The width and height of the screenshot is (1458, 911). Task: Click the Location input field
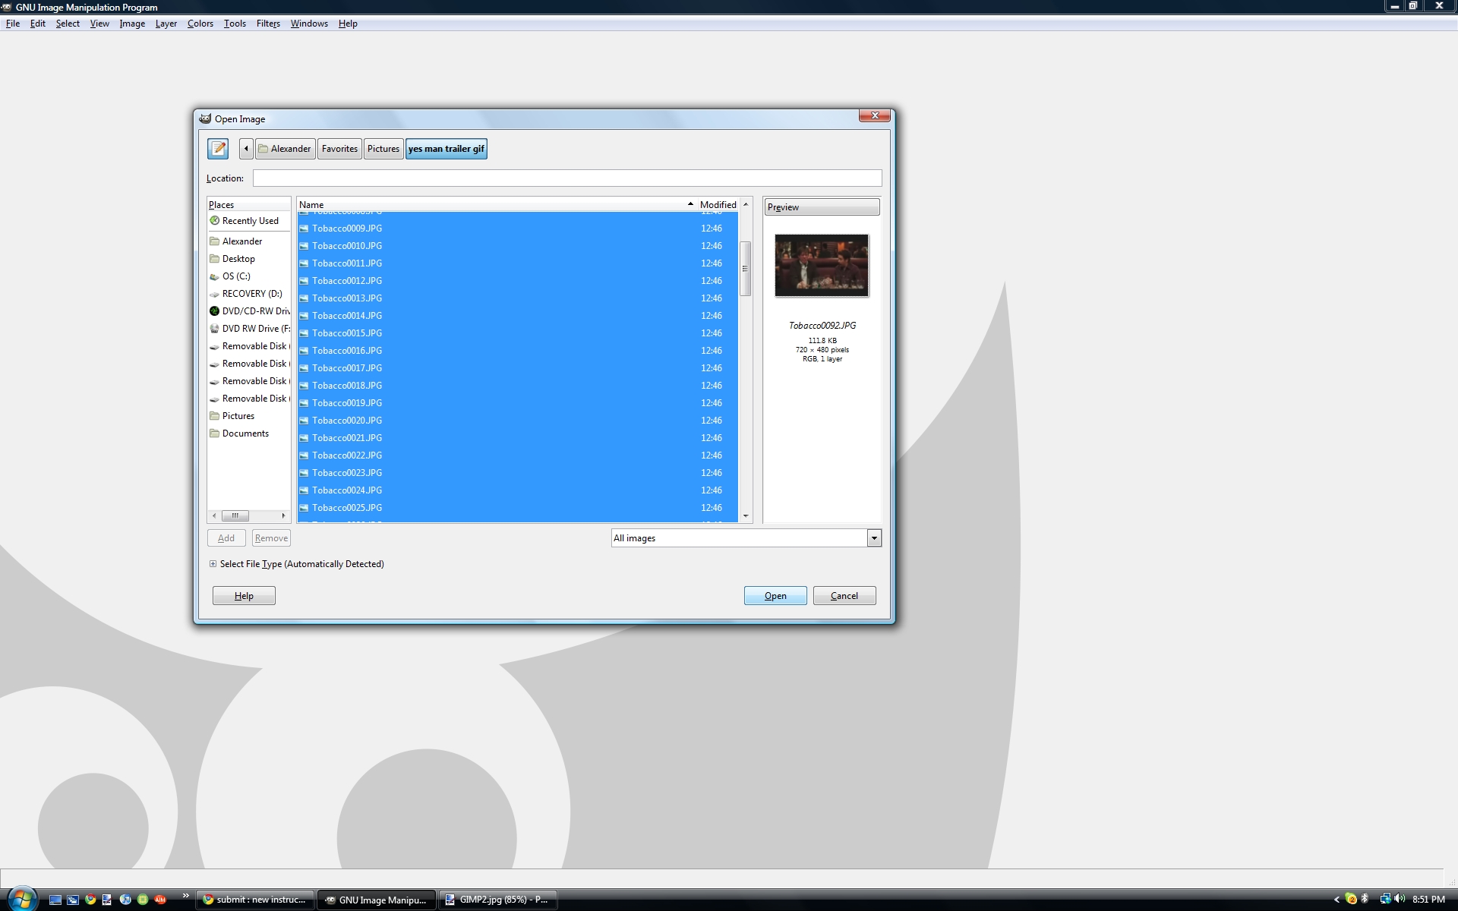pos(567,178)
